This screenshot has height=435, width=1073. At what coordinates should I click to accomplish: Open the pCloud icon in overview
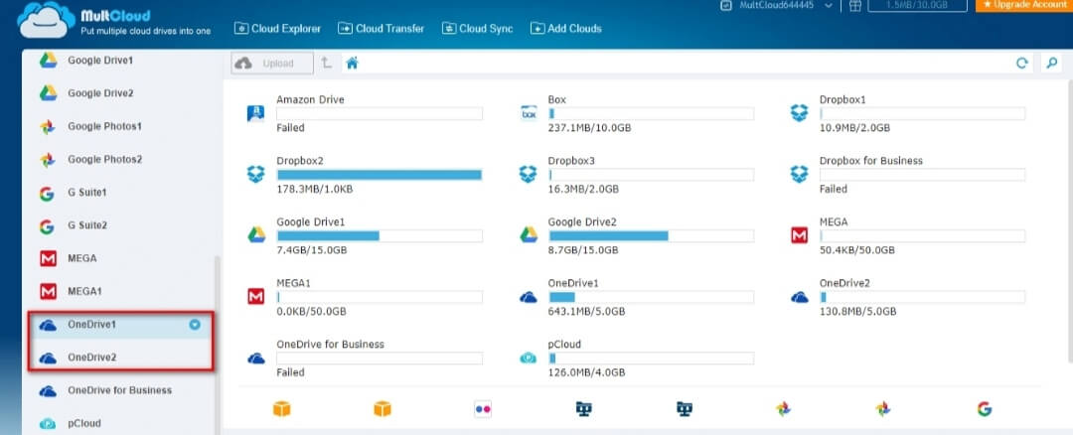point(528,358)
